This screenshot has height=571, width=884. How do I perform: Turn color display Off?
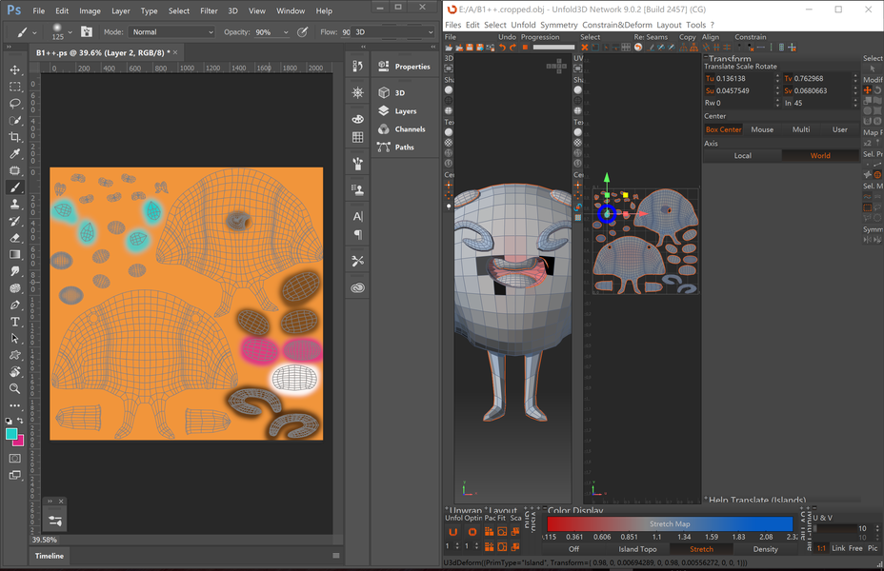573,549
